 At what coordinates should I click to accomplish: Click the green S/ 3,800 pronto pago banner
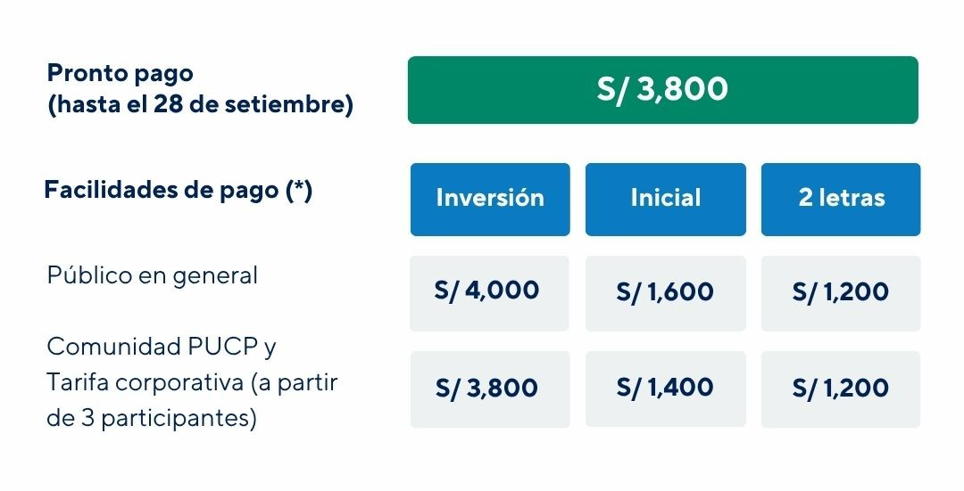click(662, 90)
